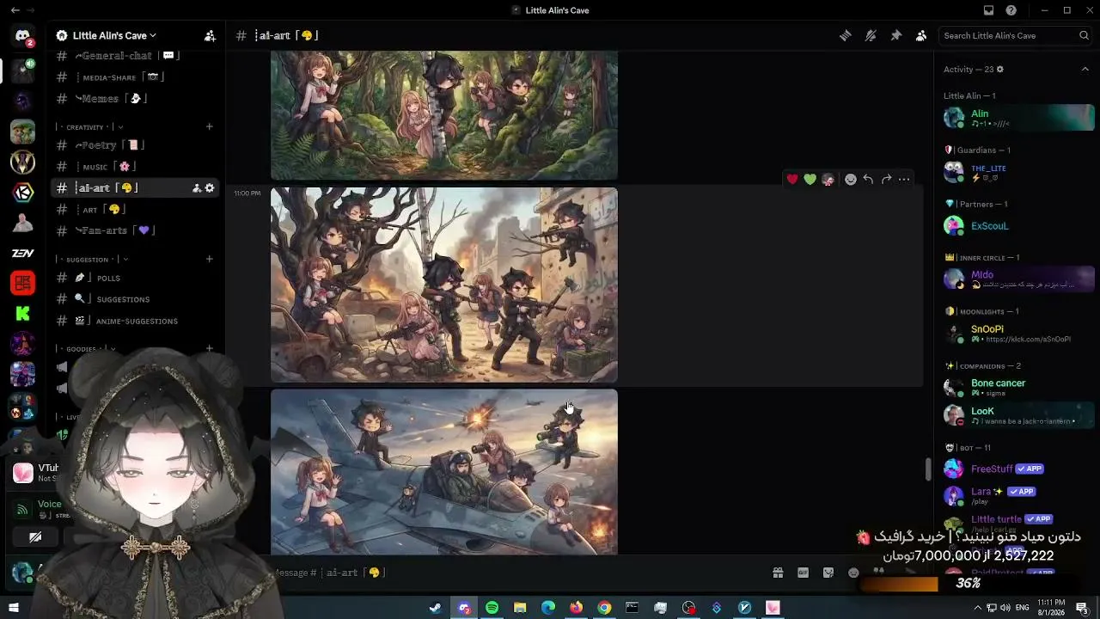The width and height of the screenshot is (1100, 619).
Task: Open the Threads icon in channel header
Action: pyautogui.click(x=846, y=35)
